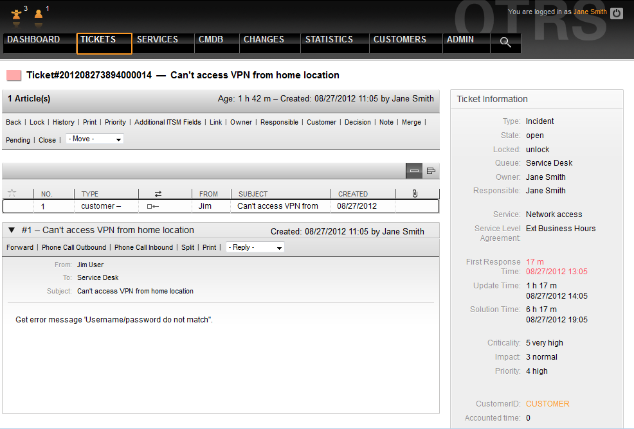Viewport: 634px width, 429px height.
Task: Click the pink ticket priority flag
Action: [14, 76]
